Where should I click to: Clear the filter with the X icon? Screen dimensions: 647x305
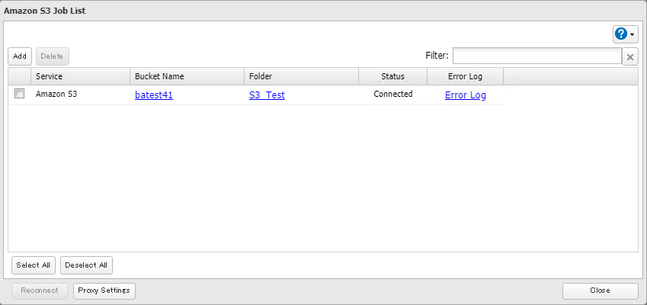(630, 56)
